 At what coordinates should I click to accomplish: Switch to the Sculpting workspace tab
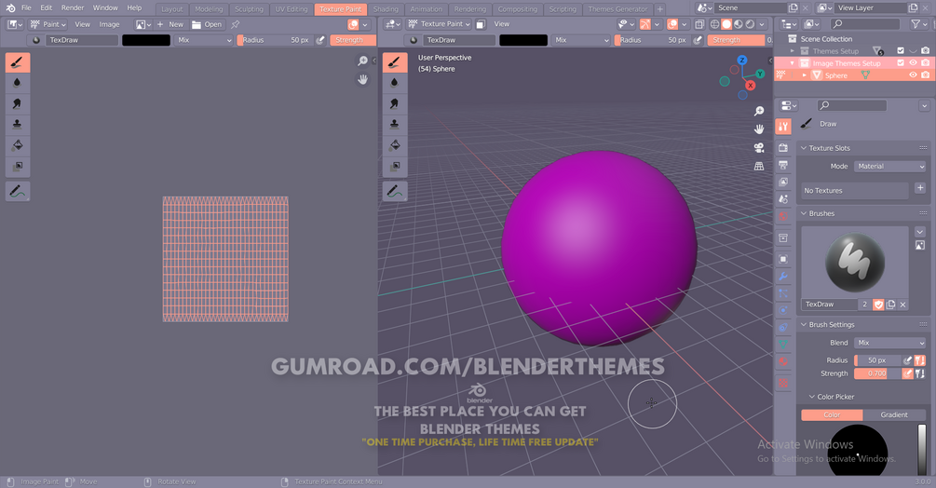click(x=249, y=9)
